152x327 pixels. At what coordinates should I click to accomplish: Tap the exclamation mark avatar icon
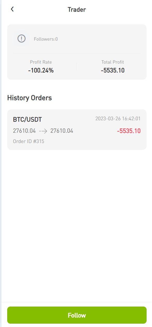click(21, 39)
